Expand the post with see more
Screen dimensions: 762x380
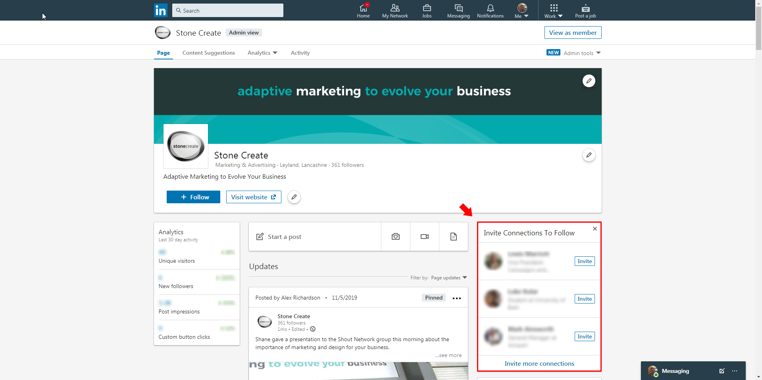(448, 355)
